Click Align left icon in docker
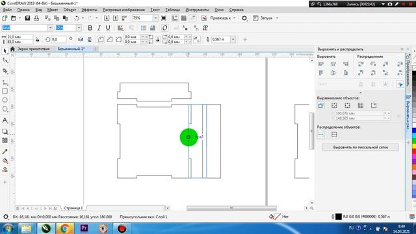 pyautogui.click(x=320, y=64)
